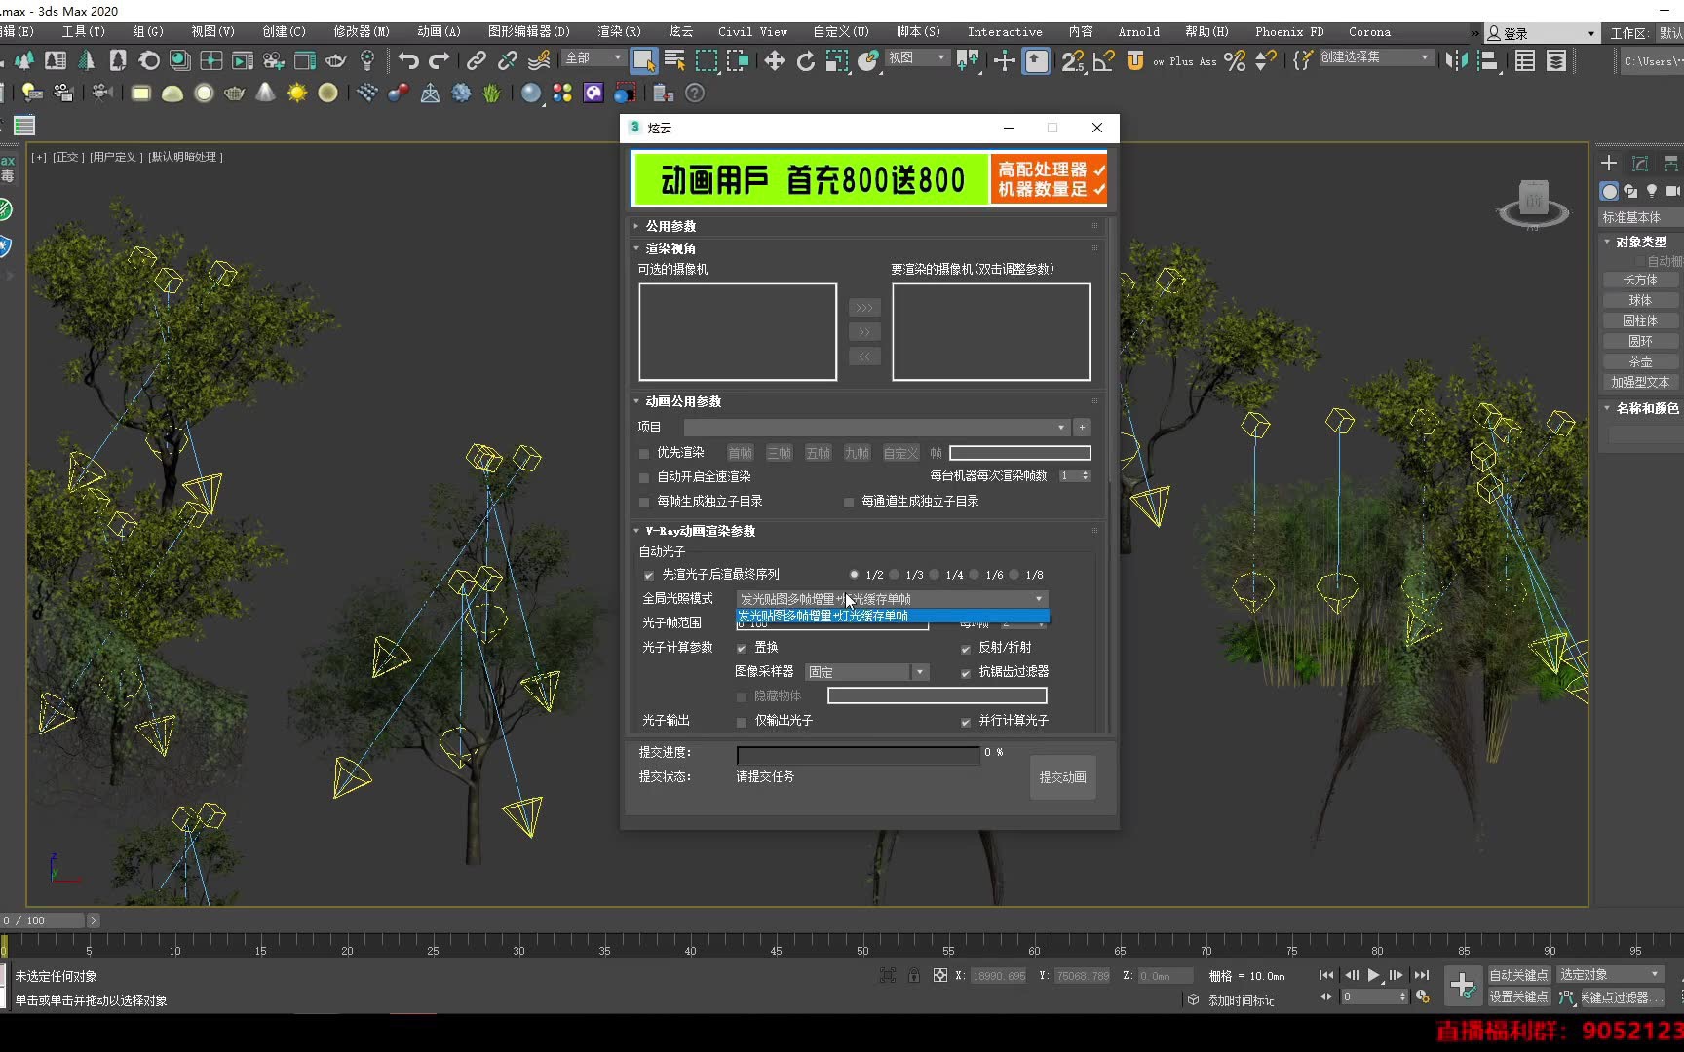Image resolution: width=1684 pixels, height=1052 pixels.
Task: Choose 发光贴图多帧增量+灯光缓存单帧 in the open list
Action: point(892,616)
